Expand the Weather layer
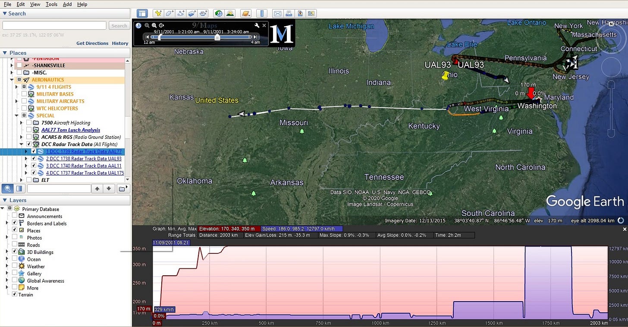628x327 pixels. tap(7, 266)
